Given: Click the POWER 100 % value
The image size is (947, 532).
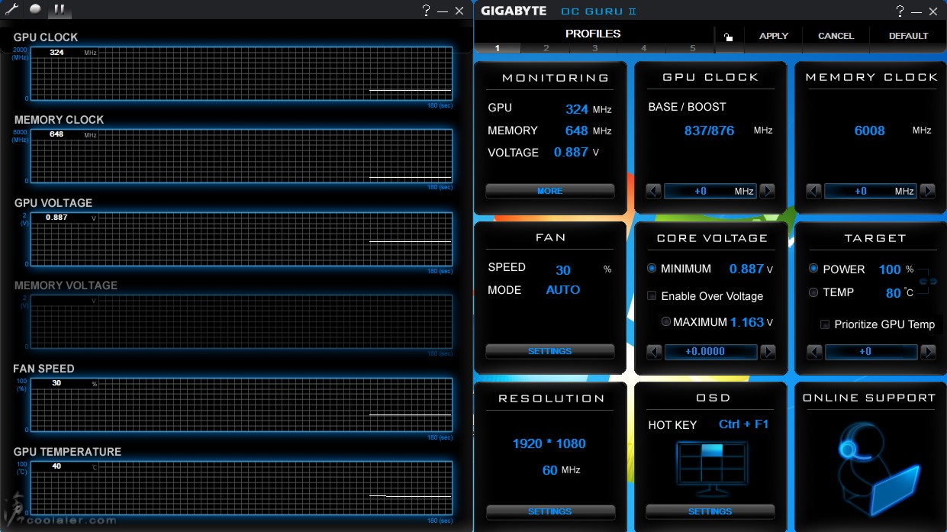Looking at the screenshot, I should coord(890,269).
